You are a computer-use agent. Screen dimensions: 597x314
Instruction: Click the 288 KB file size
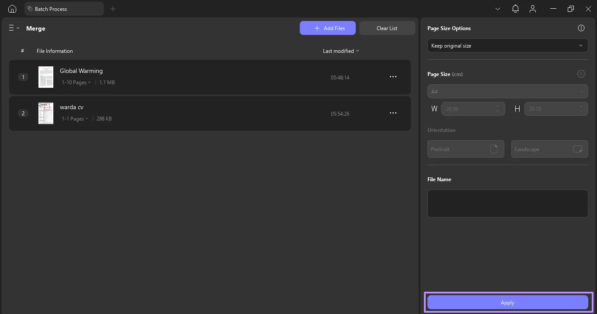(x=104, y=118)
